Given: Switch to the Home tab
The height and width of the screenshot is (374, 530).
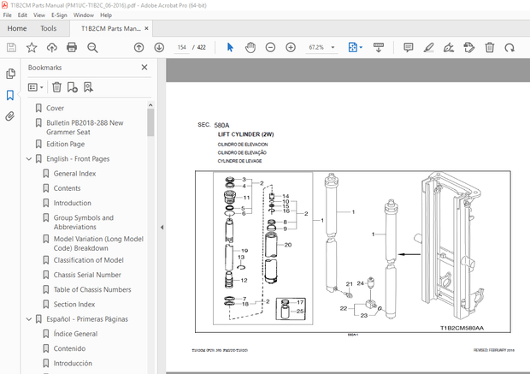Looking at the screenshot, I should pos(17,28).
